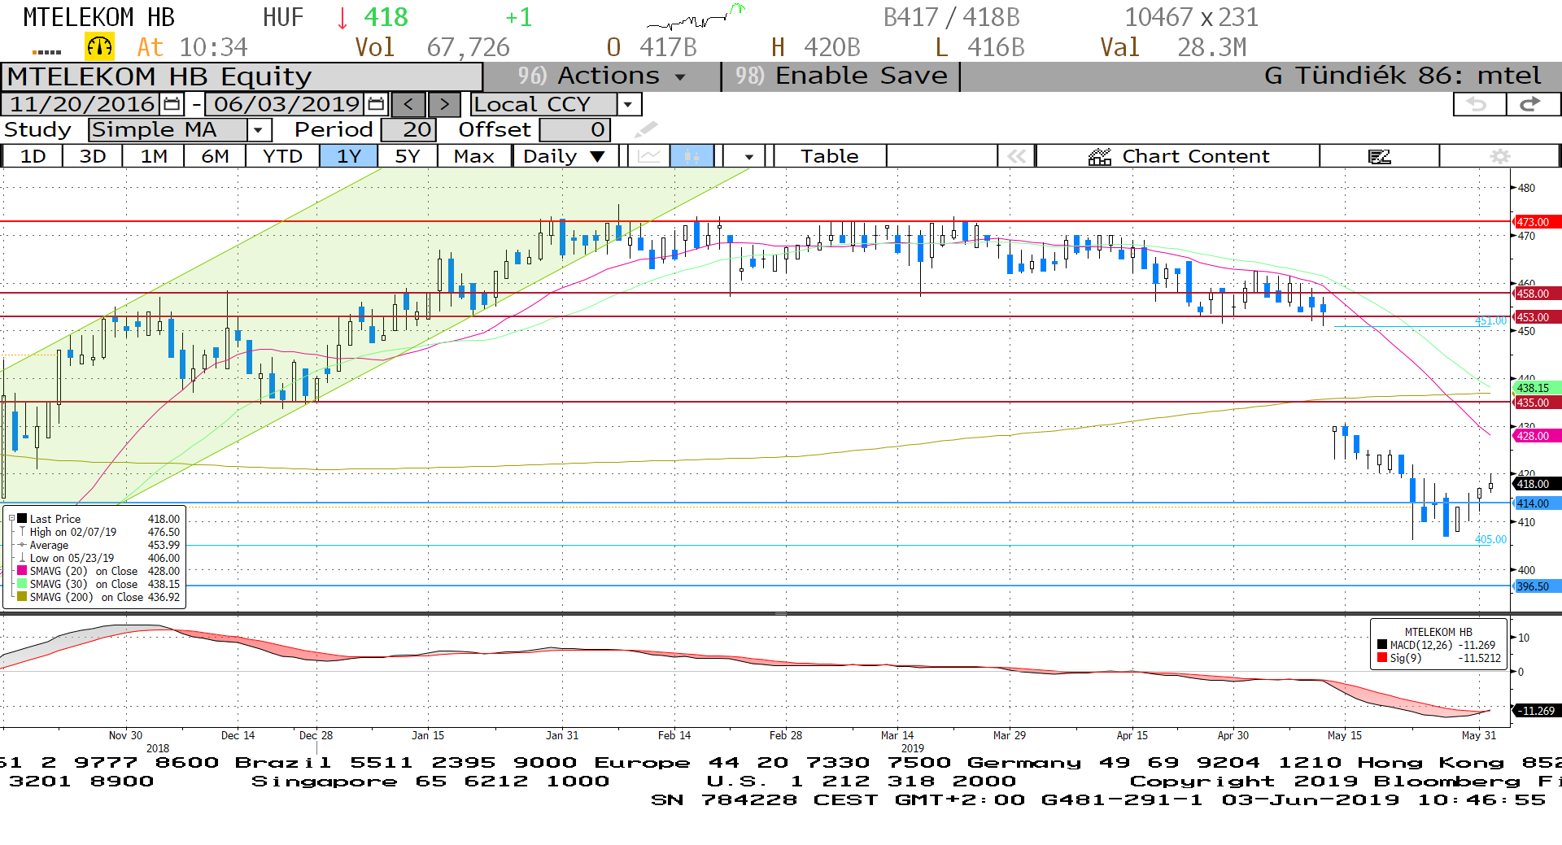Open the start date calendar picker
The width and height of the screenshot is (1562, 845).
click(x=172, y=104)
